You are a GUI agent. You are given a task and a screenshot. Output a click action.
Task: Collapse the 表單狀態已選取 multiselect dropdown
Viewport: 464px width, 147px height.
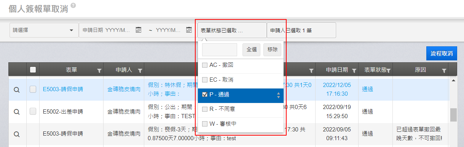tap(232, 30)
